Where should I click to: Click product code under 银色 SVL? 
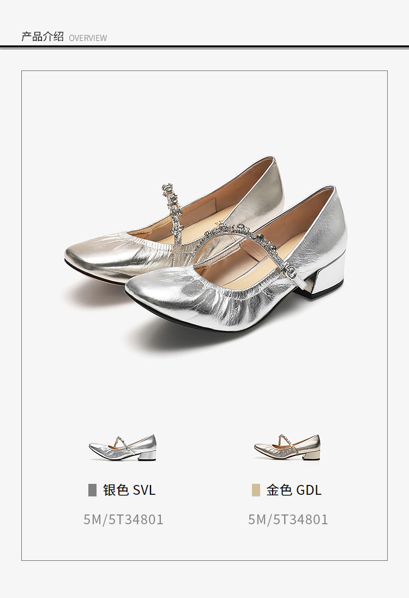coord(123,519)
